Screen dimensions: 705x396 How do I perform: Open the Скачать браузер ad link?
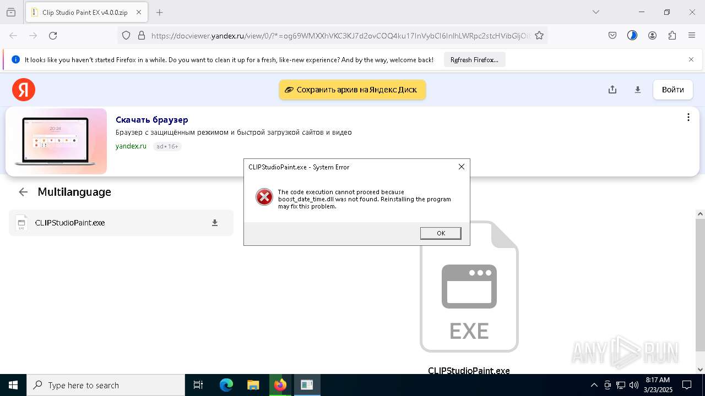coord(152,120)
